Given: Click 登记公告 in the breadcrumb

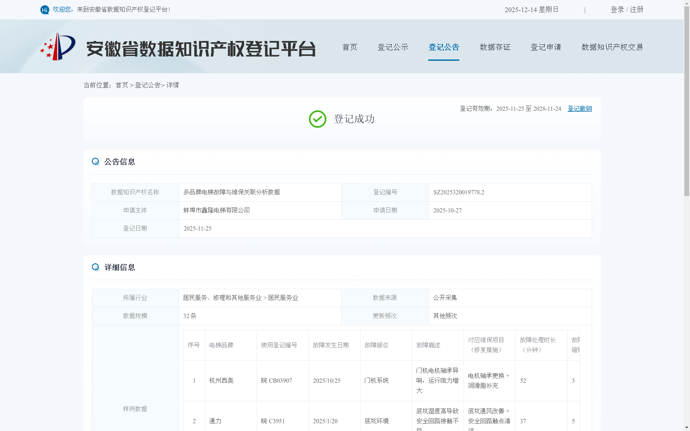Looking at the screenshot, I should tap(147, 85).
